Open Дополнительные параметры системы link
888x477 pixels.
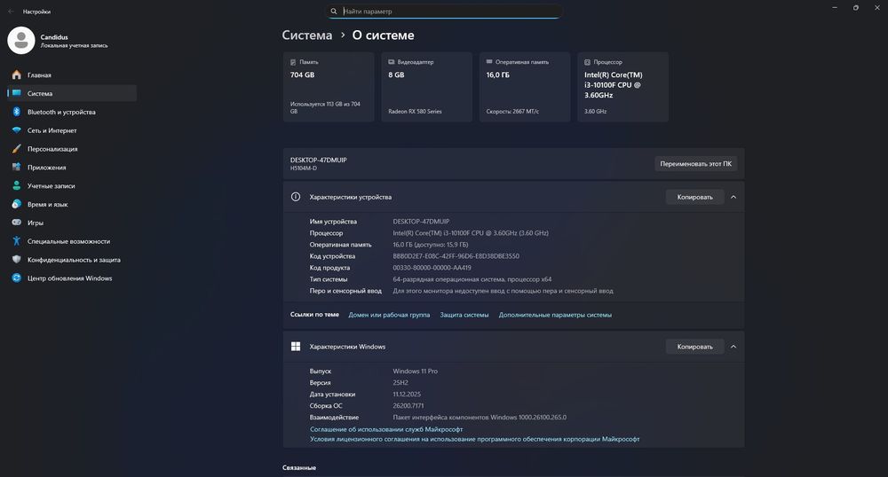555,315
